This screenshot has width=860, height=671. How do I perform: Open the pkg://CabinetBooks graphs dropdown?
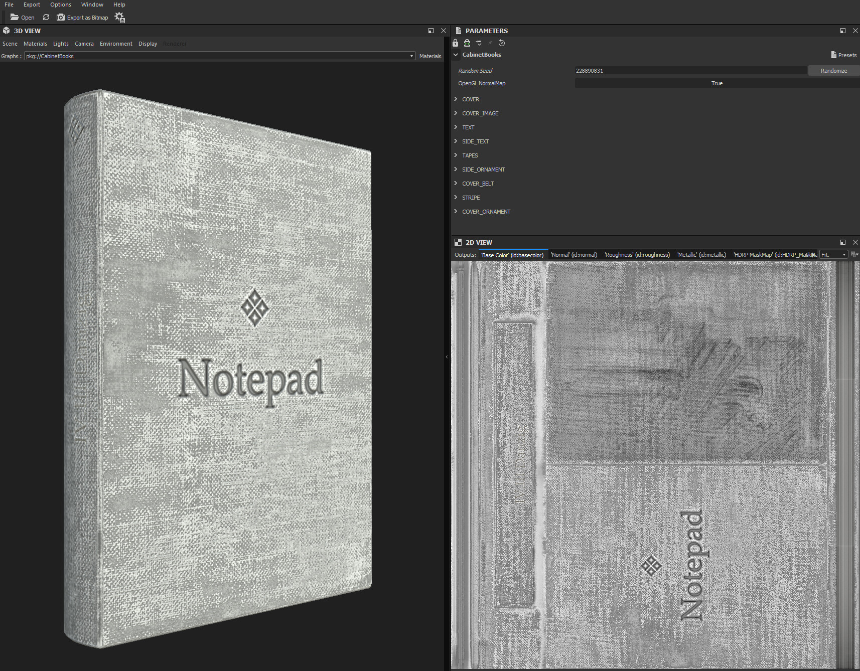point(411,56)
